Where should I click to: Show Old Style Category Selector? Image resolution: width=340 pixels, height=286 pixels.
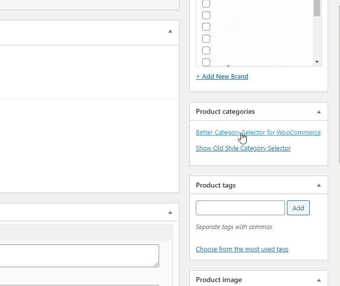click(243, 148)
